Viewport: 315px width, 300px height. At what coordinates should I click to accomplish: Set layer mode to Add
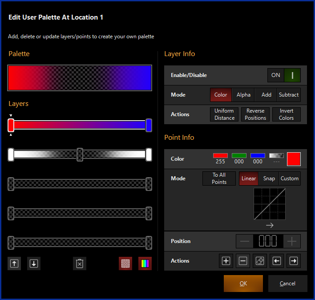(x=266, y=95)
